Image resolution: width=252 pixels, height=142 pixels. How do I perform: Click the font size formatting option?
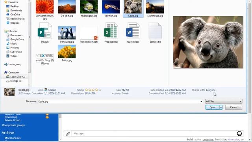(221, 139)
